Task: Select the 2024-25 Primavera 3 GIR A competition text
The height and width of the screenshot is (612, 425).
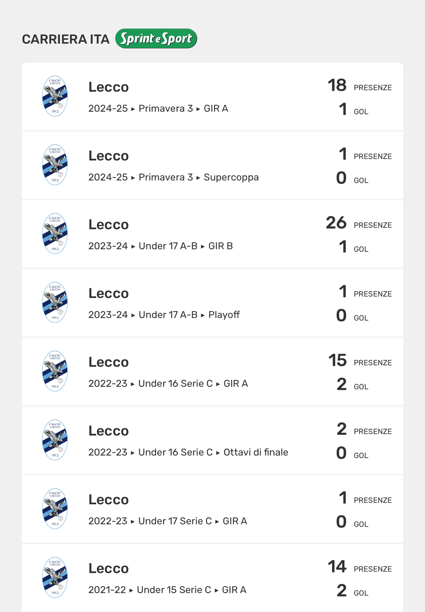Action: (158, 108)
